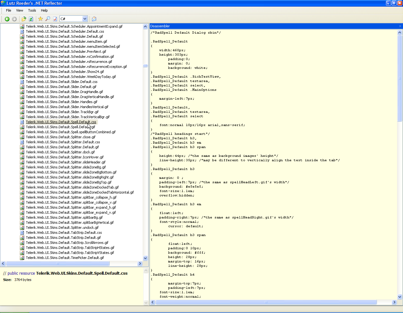Viewport: 403px width, 313px height.
Task: Select Scheduler.menuItemSelected.gif in the list
Action: [x=73, y=47]
